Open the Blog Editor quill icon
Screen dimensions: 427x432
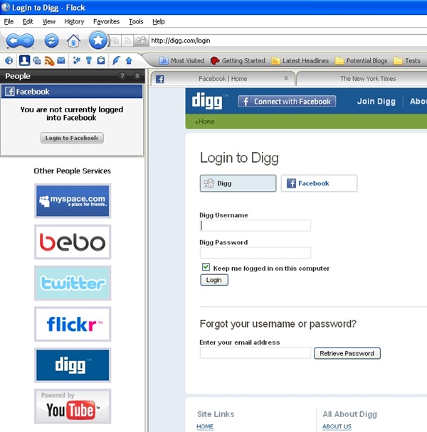click(115, 61)
